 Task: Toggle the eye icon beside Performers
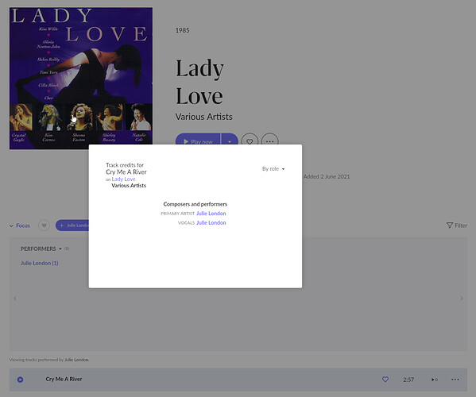click(x=67, y=249)
